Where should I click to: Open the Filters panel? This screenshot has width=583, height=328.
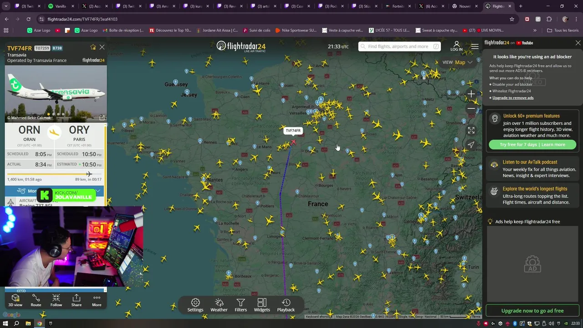pyautogui.click(x=240, y=305)
